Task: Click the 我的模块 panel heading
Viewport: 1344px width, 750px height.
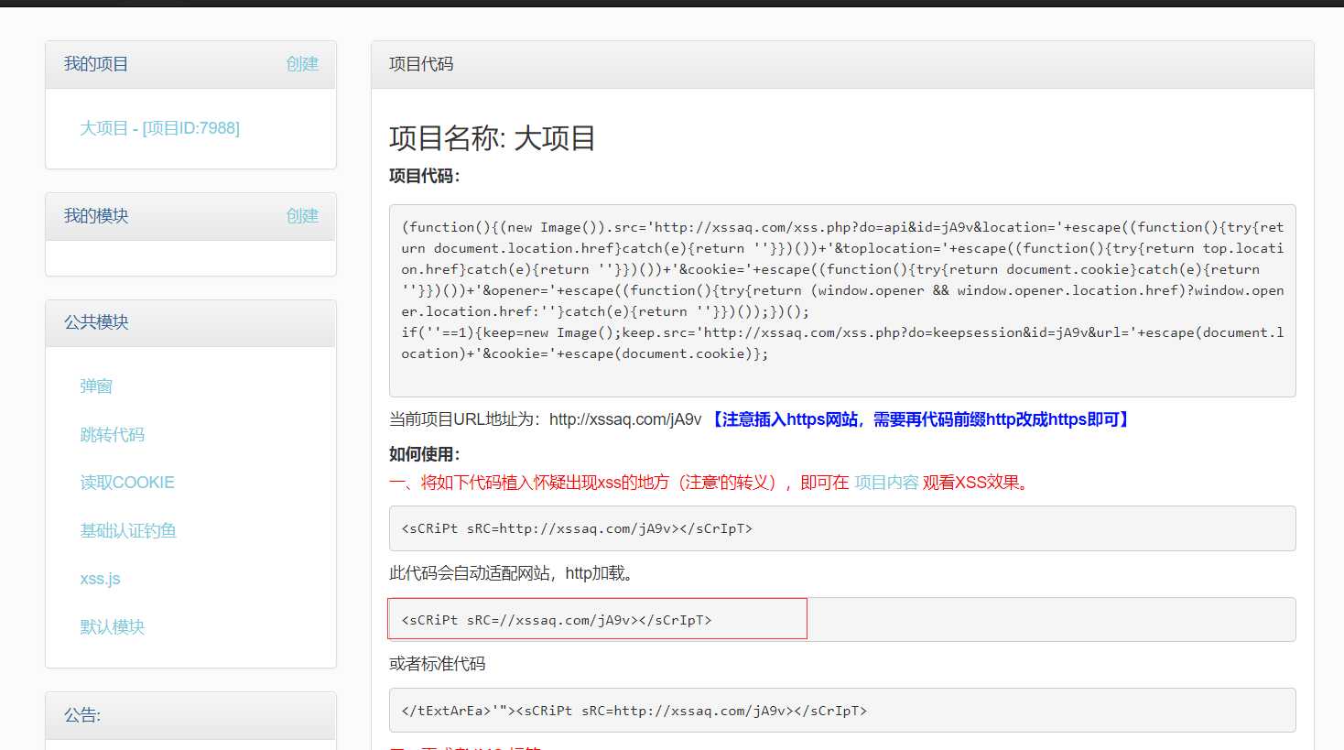Action: point(96,216)
